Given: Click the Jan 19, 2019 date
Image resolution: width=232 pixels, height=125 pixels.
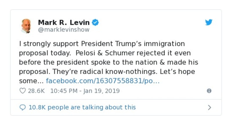Looking at the screenshot, I should coord(101,91).
